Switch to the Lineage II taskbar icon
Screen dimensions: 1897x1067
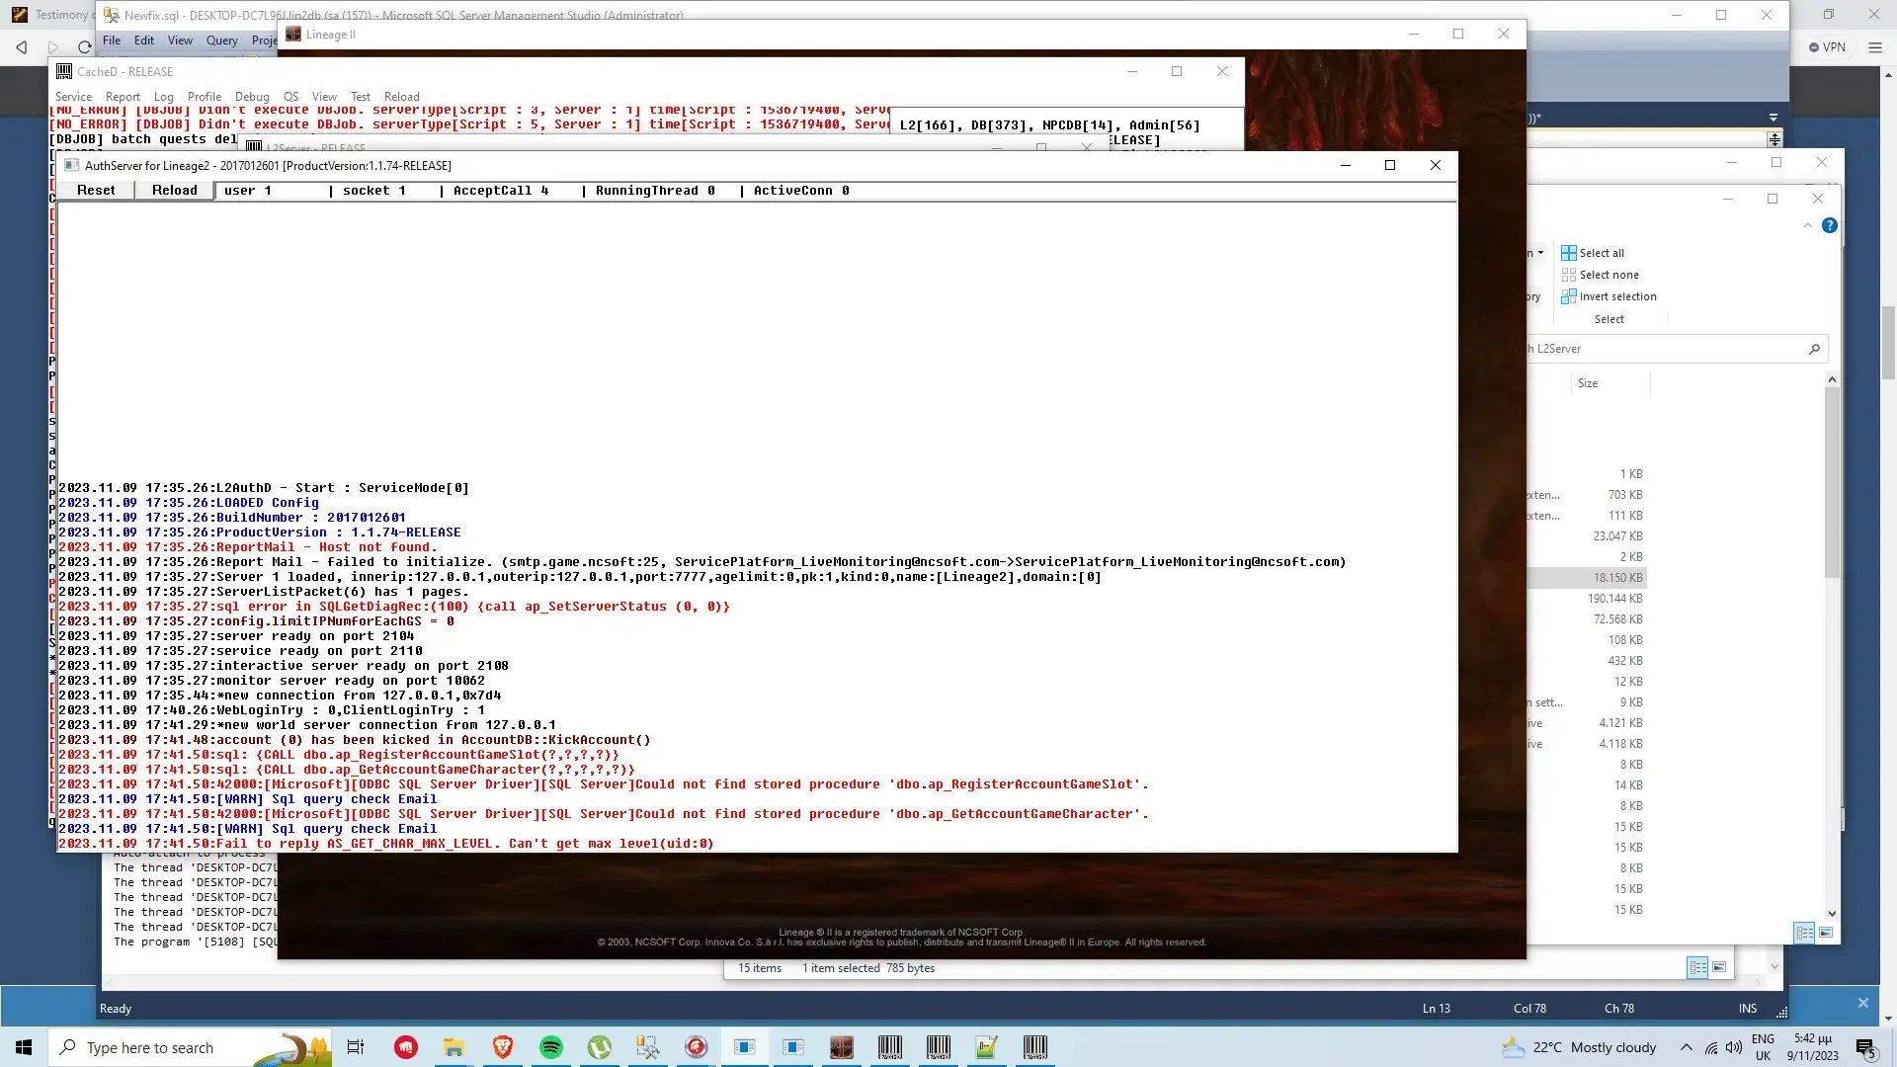tap(842, 1047)
